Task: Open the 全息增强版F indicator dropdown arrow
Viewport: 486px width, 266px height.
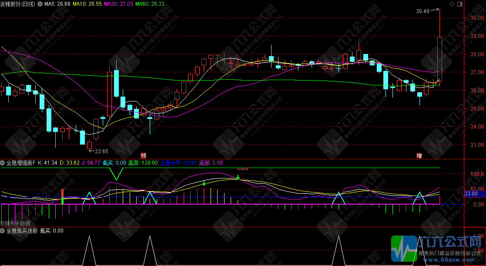Action: pyautogui.click(x=3, y=163)
